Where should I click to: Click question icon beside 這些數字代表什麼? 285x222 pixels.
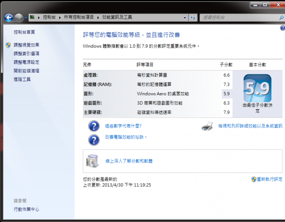click(x=94, y=126)
